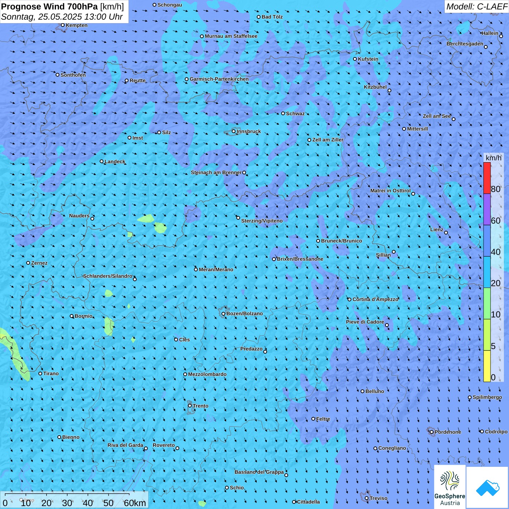Click the GeoSphere Austria logo
Viewport: 509px width, 509px height.
(450, 487)
